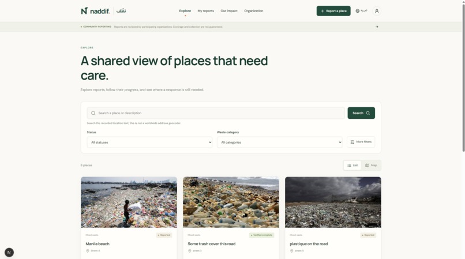Viewport: 465px width, 259px height.
Task: Click the page vertical scrollbar
Action: coord(463,77)
